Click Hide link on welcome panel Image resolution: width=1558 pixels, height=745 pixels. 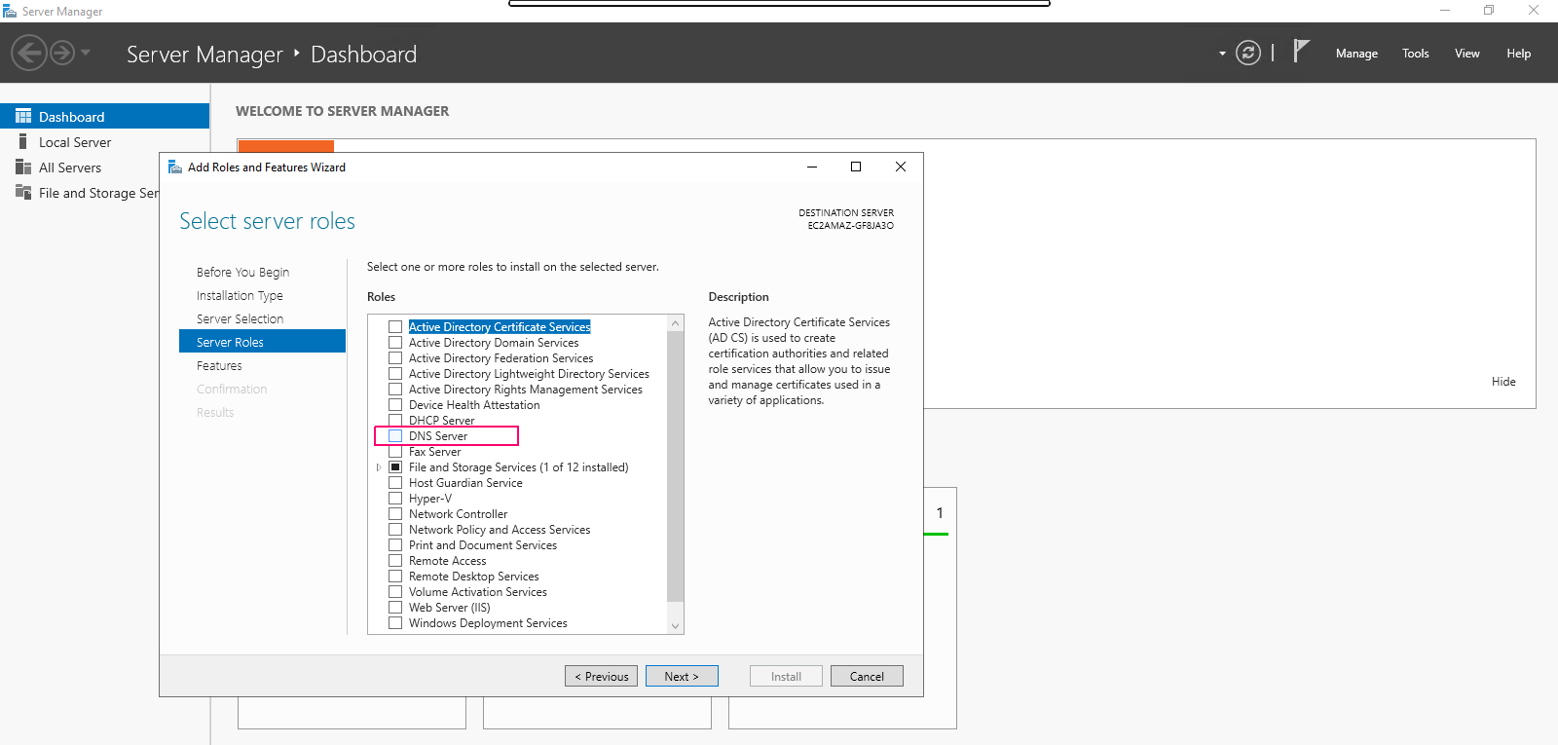(x=1503, y=382)
